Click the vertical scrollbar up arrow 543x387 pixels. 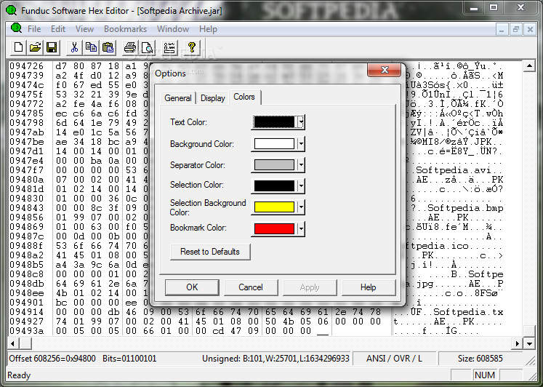click(529, 65)
